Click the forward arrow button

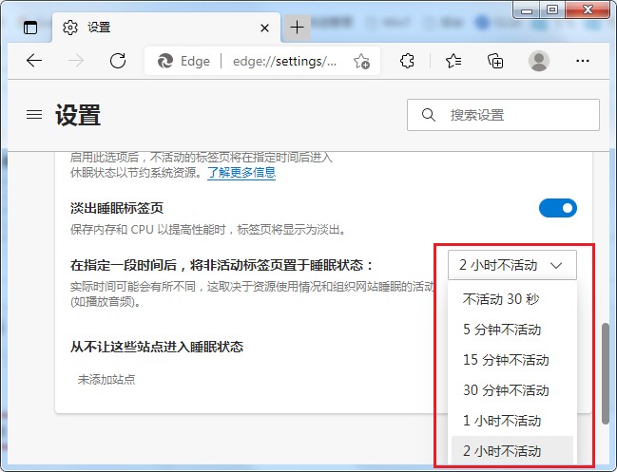(x=76, y=61)
